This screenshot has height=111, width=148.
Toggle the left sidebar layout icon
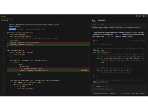click(x=137, y=16)
